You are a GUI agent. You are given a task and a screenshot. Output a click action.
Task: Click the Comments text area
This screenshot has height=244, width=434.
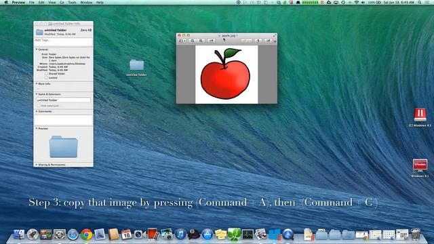63,120
